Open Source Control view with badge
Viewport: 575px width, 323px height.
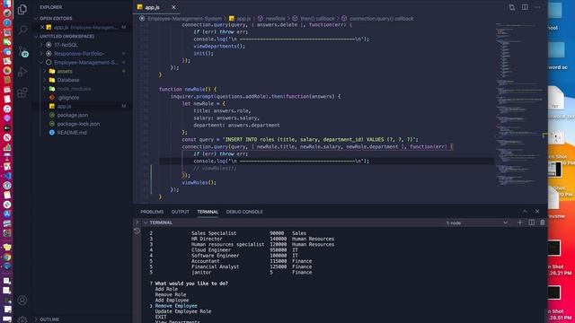click(22, 51)
